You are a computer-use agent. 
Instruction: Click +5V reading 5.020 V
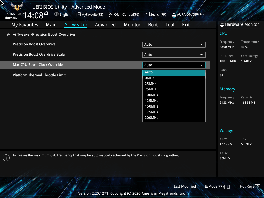[246, 144]
